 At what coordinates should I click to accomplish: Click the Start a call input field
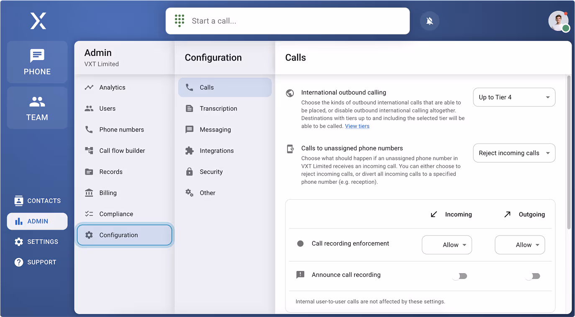(x=287, y=21)
